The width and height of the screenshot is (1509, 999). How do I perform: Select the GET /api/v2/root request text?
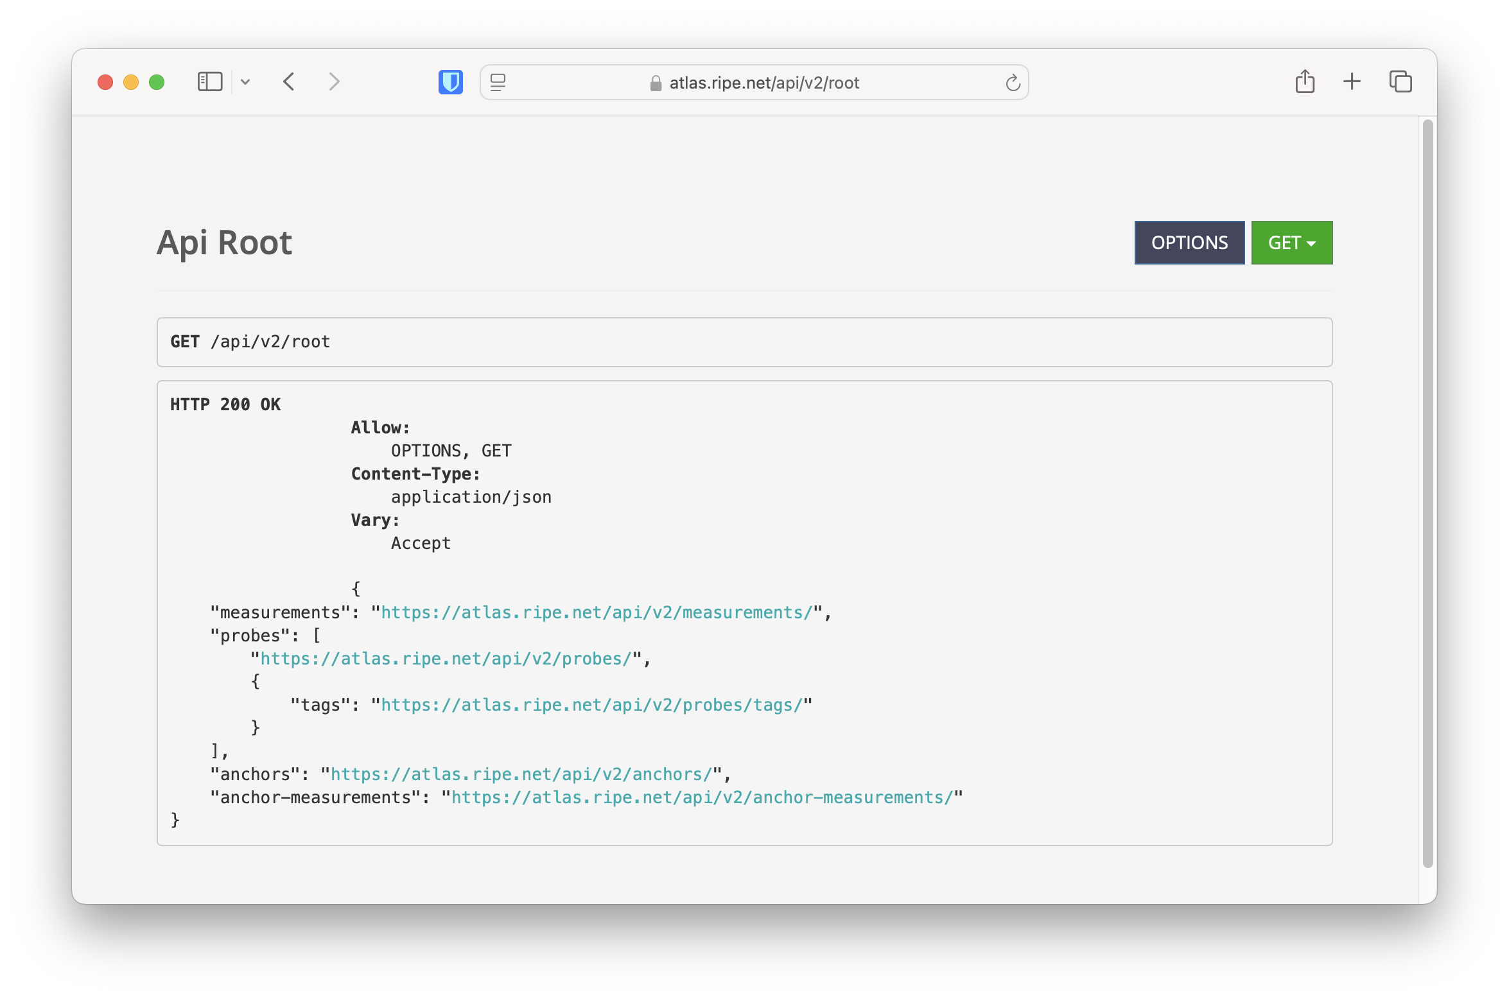coord(250,342)
